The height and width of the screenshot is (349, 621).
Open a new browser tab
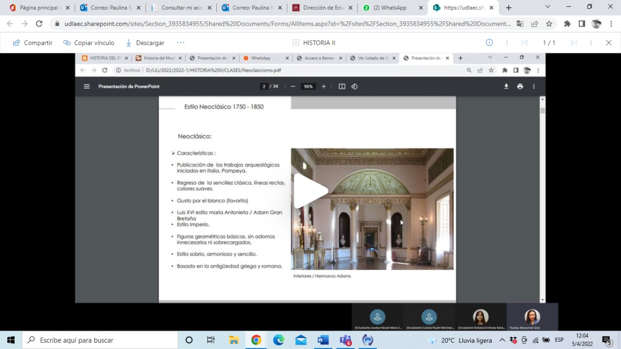pos(508,8)
